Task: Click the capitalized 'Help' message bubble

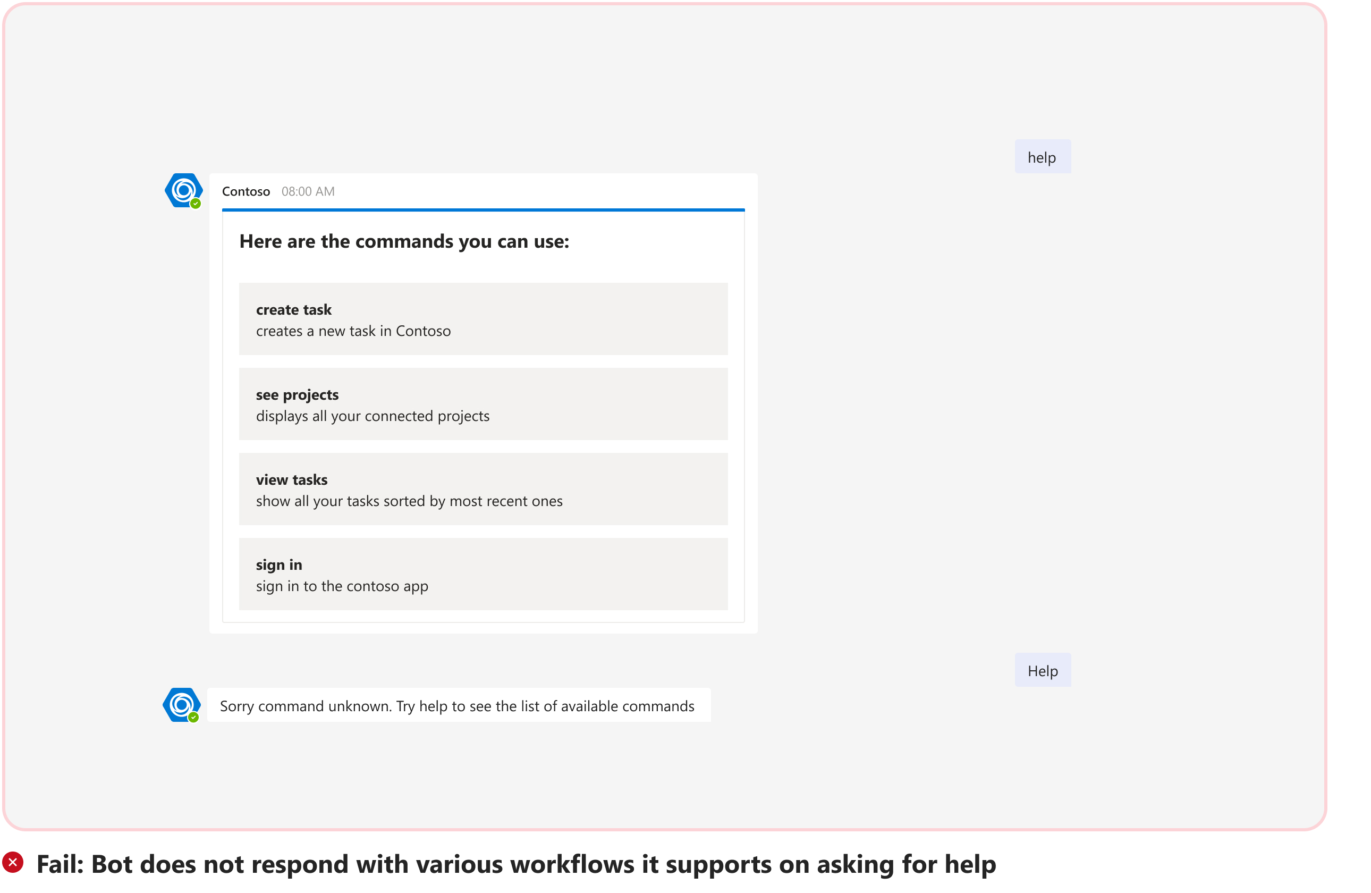Action: (1043, 671)
